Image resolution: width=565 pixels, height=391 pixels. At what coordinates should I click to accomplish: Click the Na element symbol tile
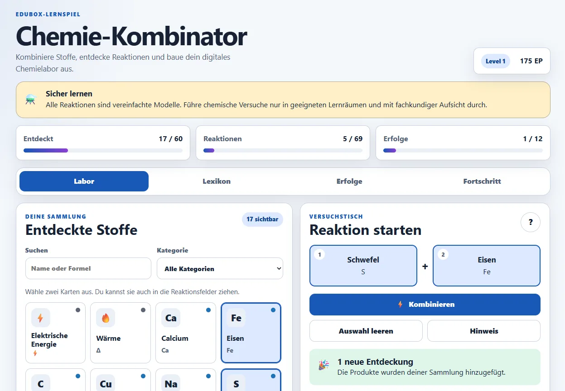pyautogui.click(x=171, y=384)
